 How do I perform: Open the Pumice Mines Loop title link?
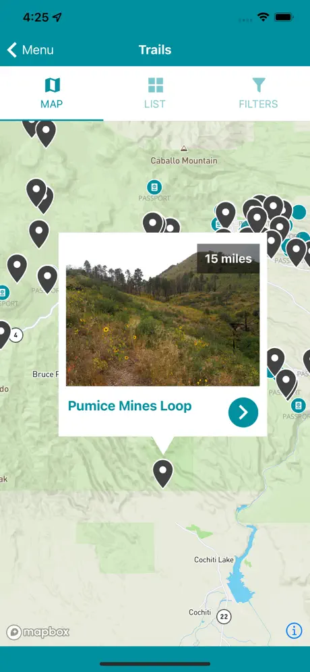pyautogui.click(x=130, y=406)
